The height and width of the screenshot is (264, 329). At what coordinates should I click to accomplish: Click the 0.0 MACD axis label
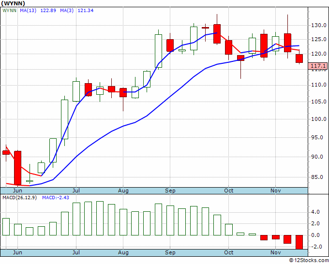pyautogui.click(x=315, y=235)
